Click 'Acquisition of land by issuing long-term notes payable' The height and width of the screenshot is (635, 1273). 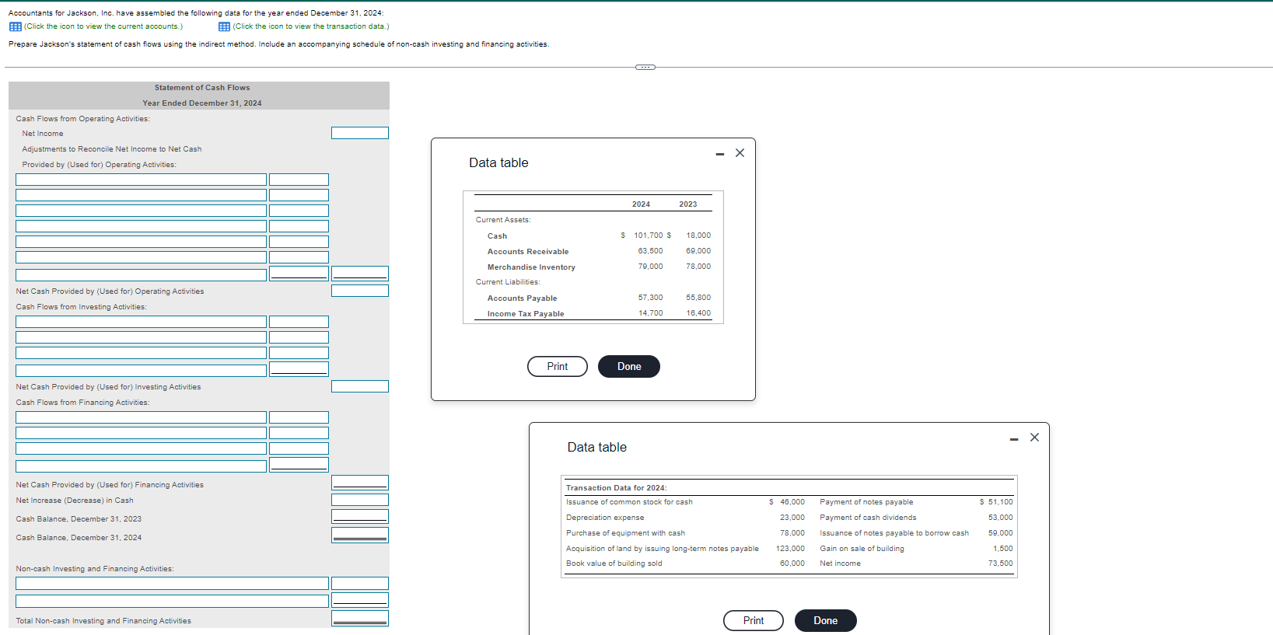pyautogui.click(x=663, y=549)
